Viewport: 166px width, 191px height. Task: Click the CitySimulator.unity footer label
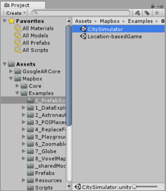pos(107,187)
